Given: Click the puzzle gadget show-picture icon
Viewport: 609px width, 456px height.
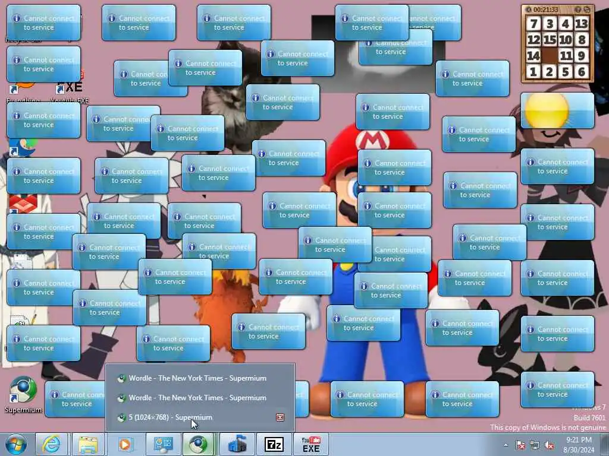Looking at the screenshot, I should 577,9.
